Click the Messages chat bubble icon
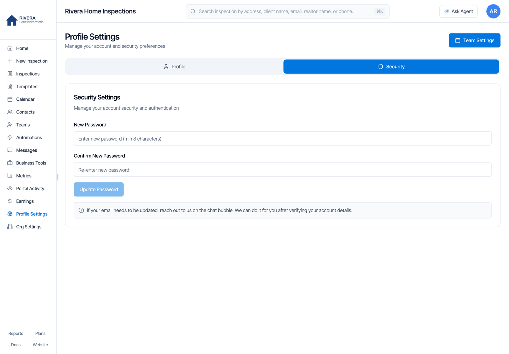Screen dimensions: 509x354 [10, 150]
